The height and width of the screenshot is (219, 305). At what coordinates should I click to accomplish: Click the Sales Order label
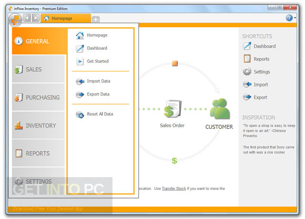172,125
